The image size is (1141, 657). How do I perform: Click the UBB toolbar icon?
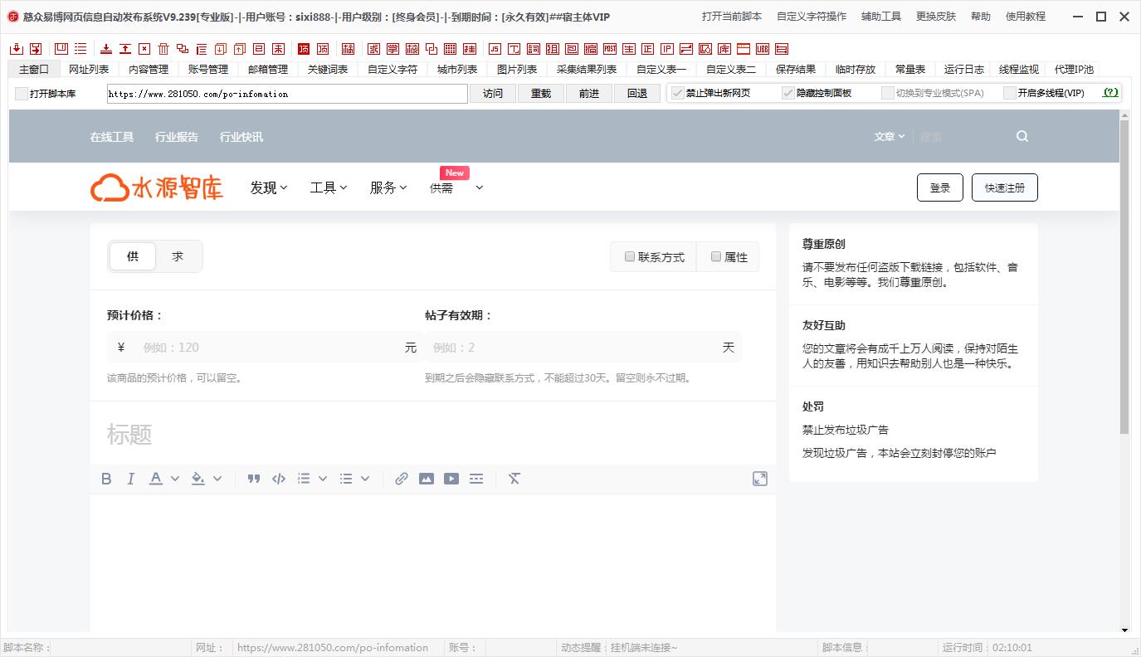click(763, 49)
